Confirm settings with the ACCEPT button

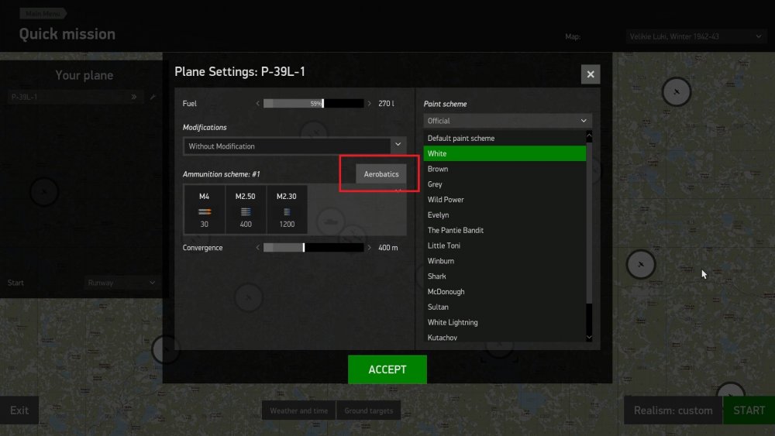tap(387, 369)
